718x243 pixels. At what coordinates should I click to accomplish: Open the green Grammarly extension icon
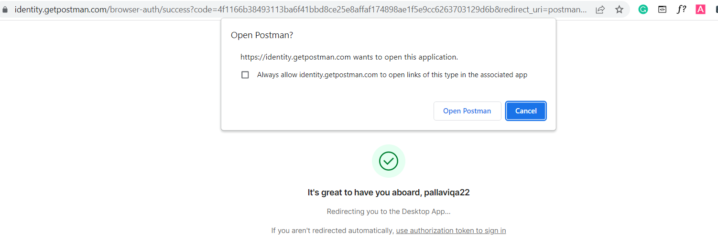tap(643, 9)
